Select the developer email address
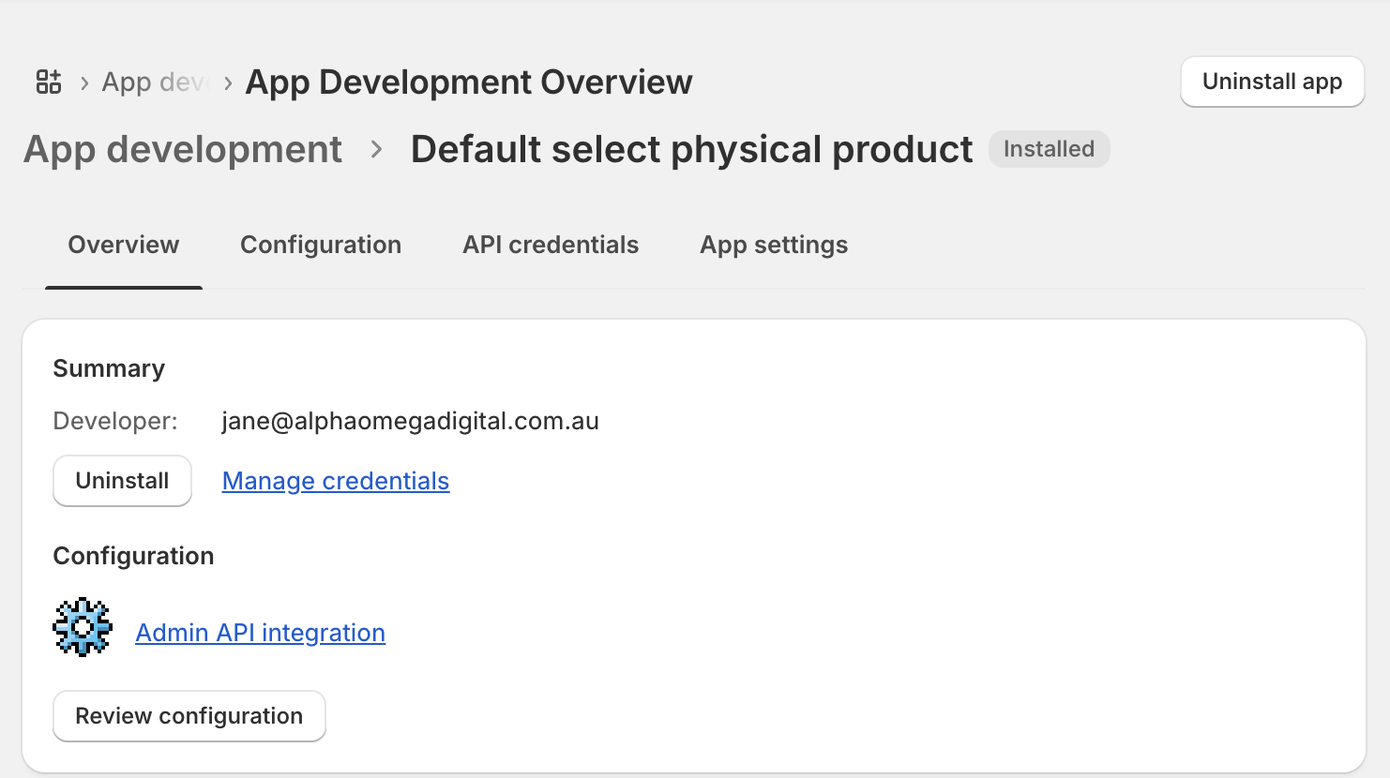This screenshot has width=1390, height=778. click(411, 421)
